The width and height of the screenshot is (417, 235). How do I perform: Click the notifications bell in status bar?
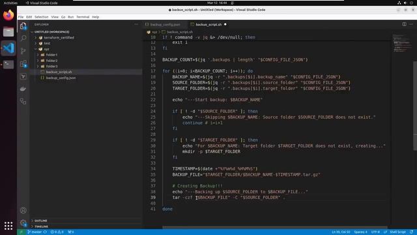411,232
